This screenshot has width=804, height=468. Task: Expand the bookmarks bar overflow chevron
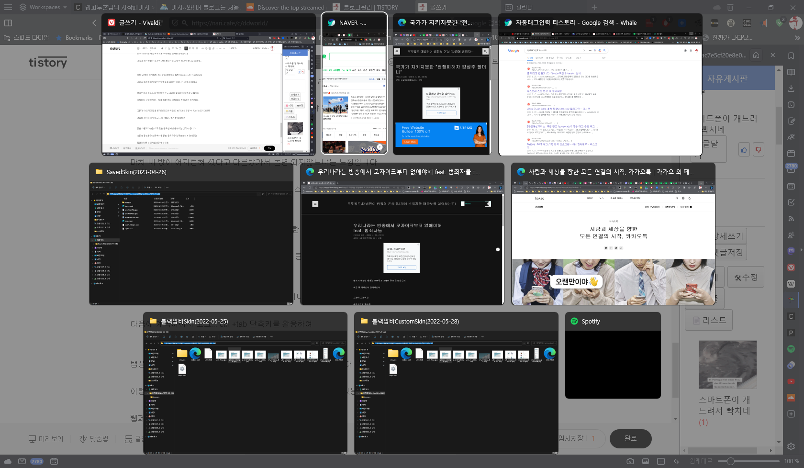click(x=797, y=37)
